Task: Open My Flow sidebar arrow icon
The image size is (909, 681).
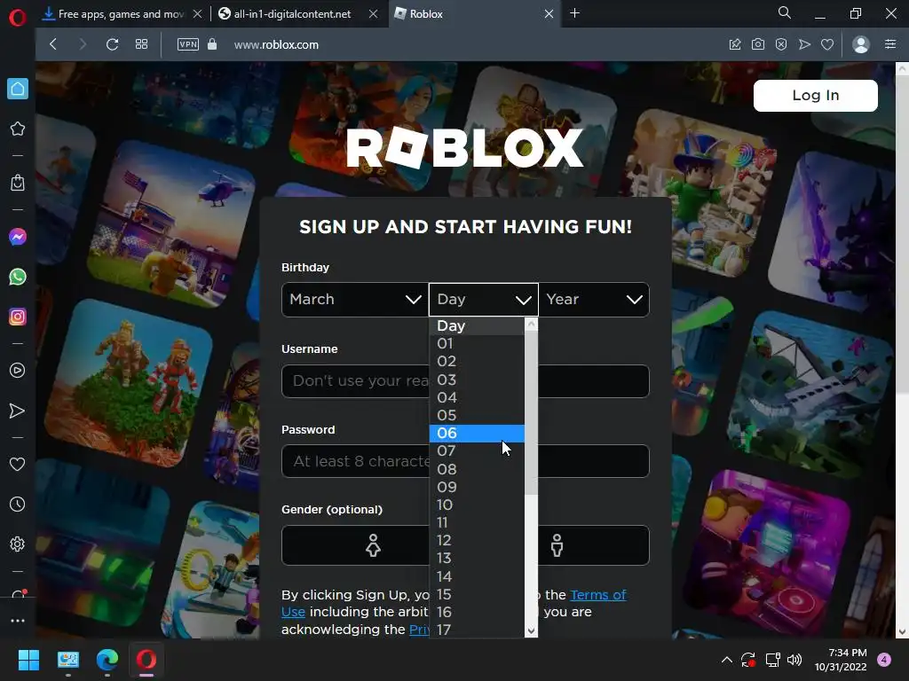Action: pyautogui.click(x=18, y=411)
